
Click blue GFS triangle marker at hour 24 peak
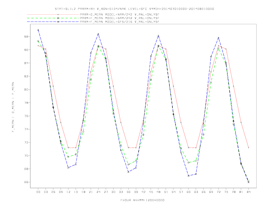click(x=98, y=34)
